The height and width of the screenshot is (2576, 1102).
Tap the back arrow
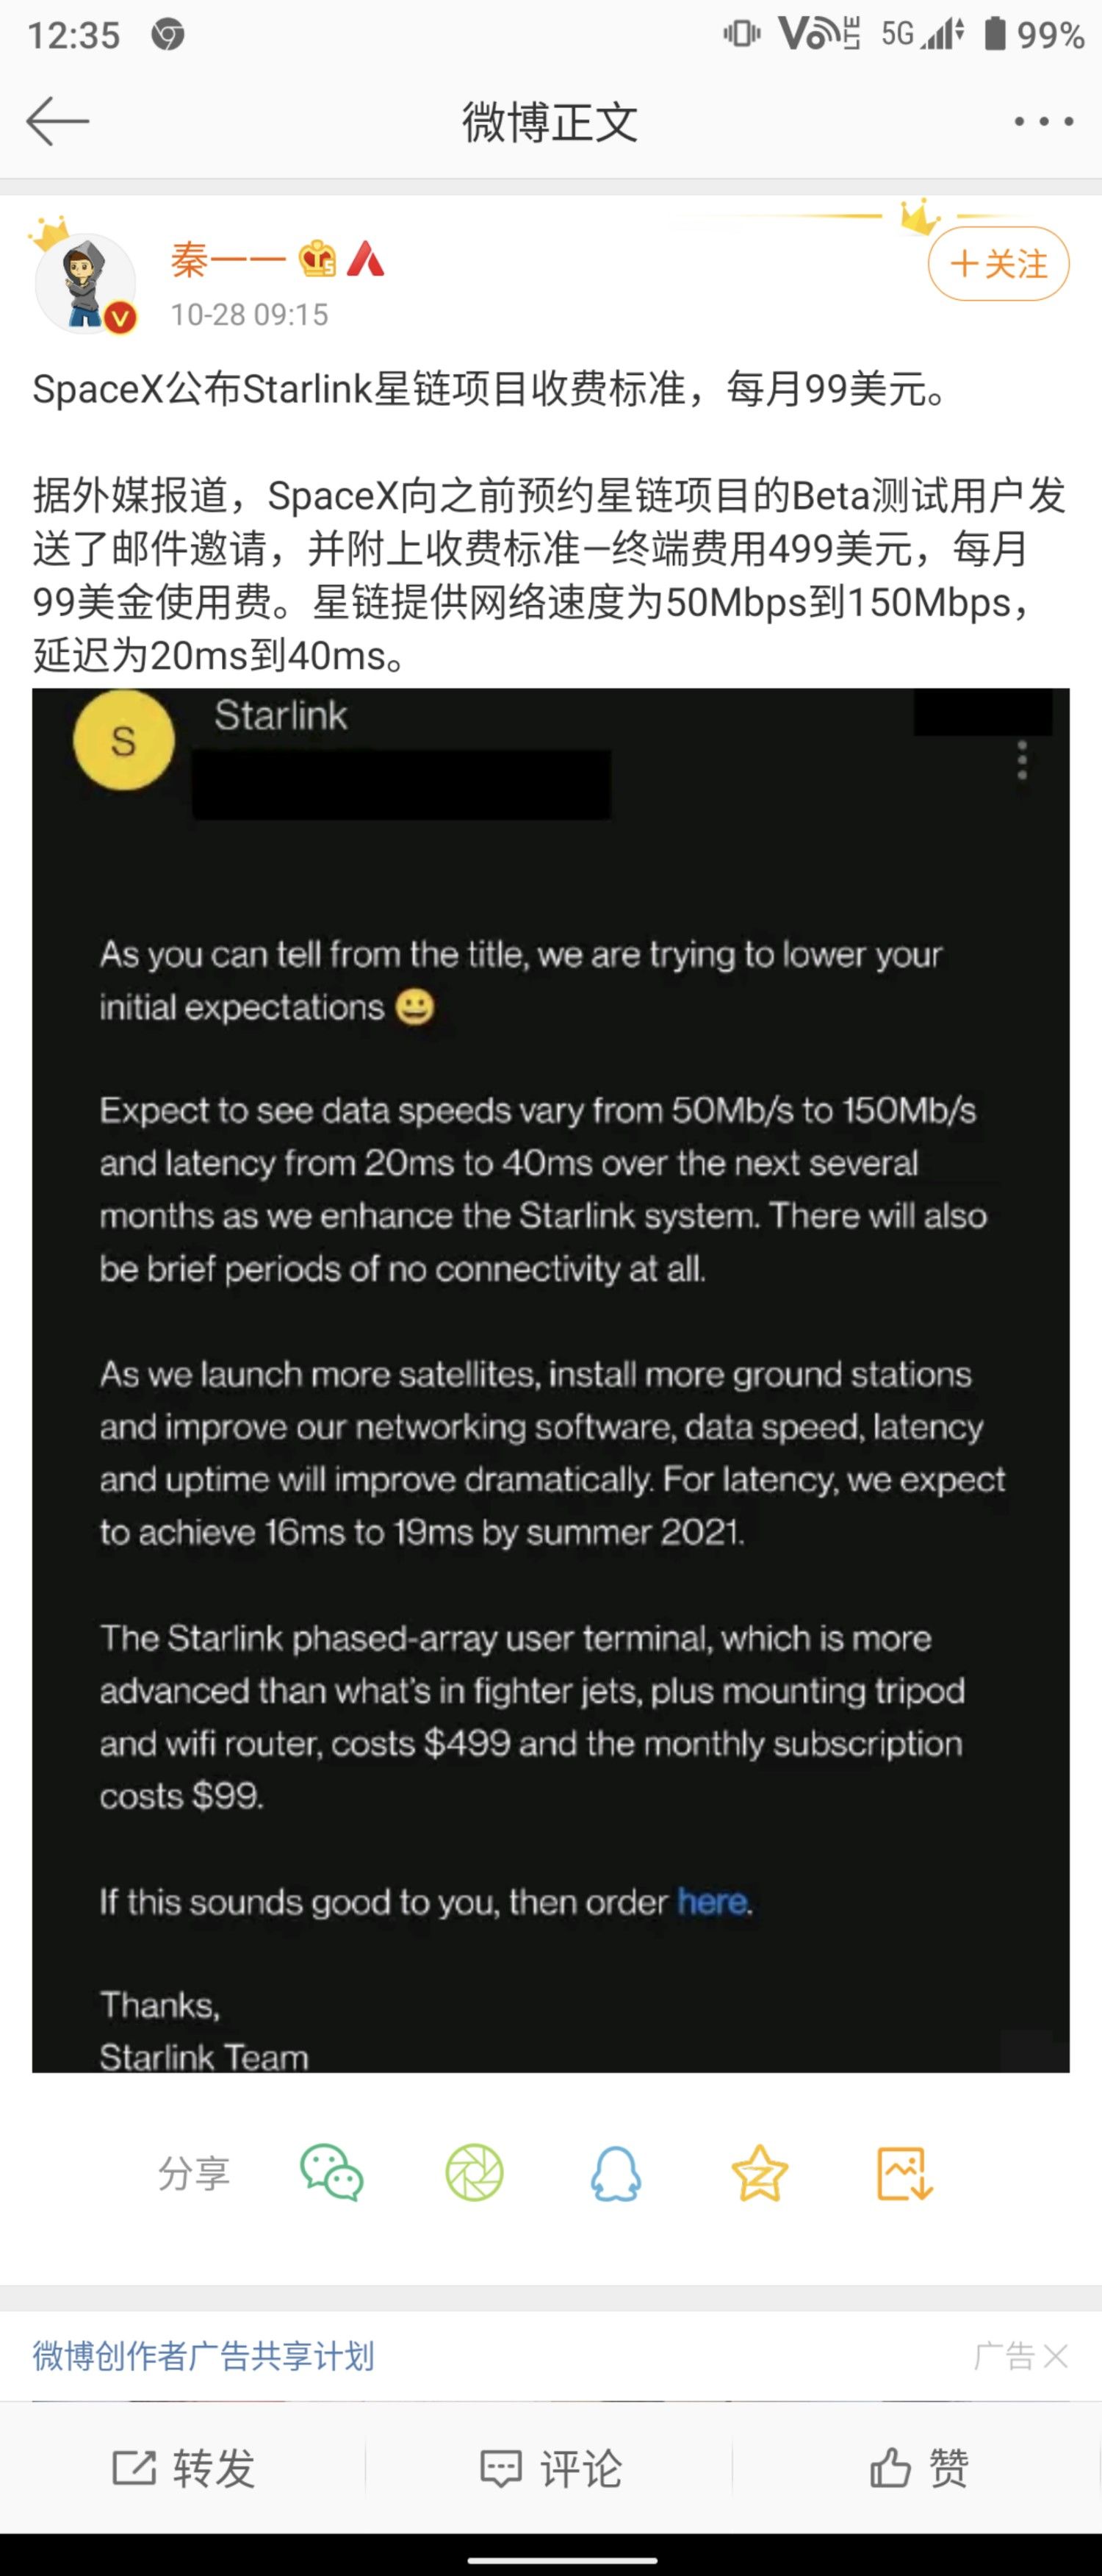click(57, 122)
